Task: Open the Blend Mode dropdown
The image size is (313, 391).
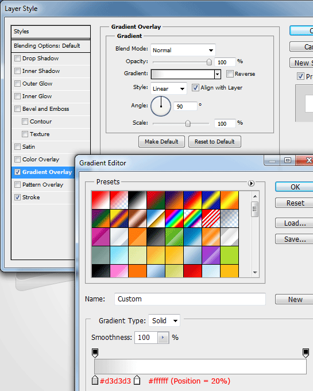Action: click(x=183, y=50)
